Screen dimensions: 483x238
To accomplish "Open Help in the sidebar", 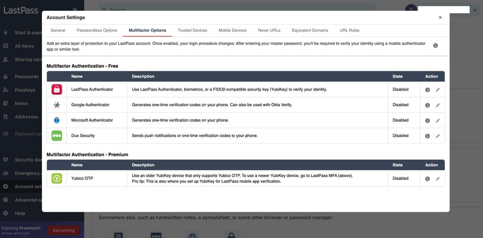I will pyautogui.click(x=20, y=213).
